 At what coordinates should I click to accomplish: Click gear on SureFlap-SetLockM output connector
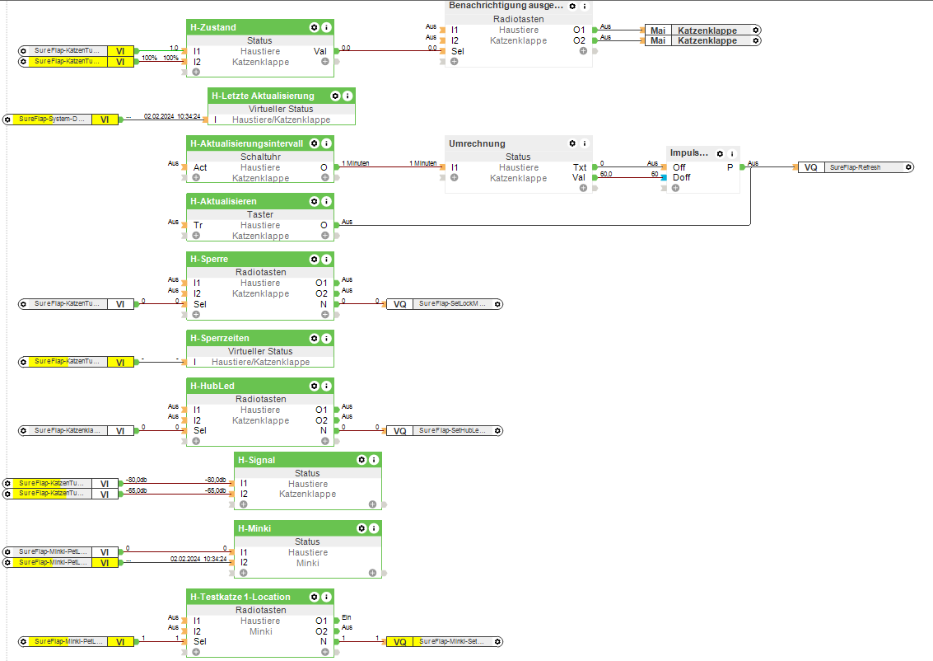coord(498,304)
